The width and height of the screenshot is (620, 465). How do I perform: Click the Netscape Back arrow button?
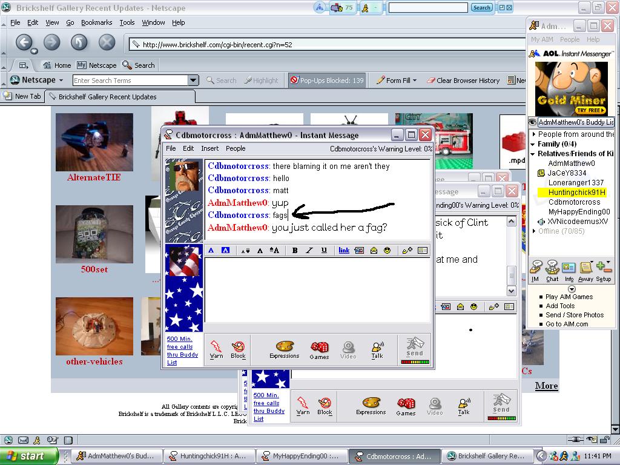point(24,42)
